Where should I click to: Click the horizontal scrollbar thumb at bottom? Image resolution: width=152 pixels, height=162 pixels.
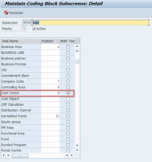20,156
